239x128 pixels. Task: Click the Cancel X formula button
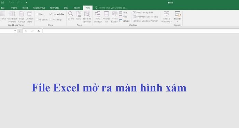[26, 31]
